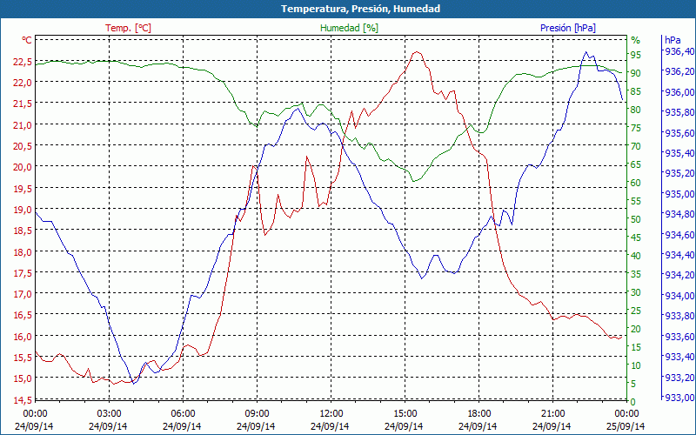Click temperature axis value 16,5
This screenshot has height=435, width=696.
tap(23, 316)
